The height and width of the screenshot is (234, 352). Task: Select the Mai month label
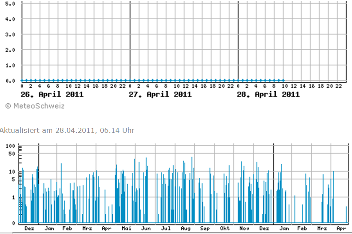tap(126, 228)
